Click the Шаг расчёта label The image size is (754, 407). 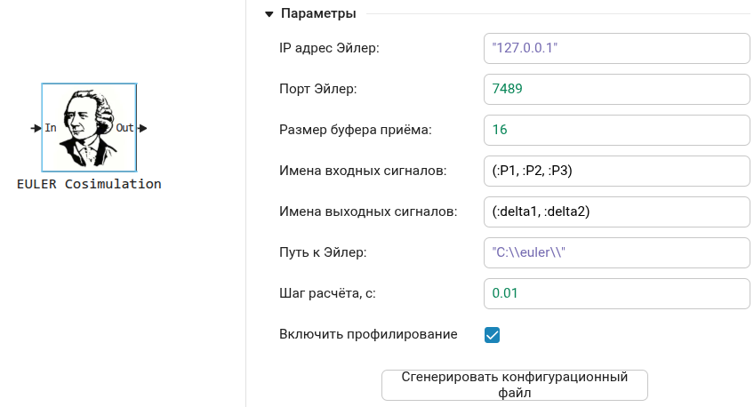tap(329, 293)
